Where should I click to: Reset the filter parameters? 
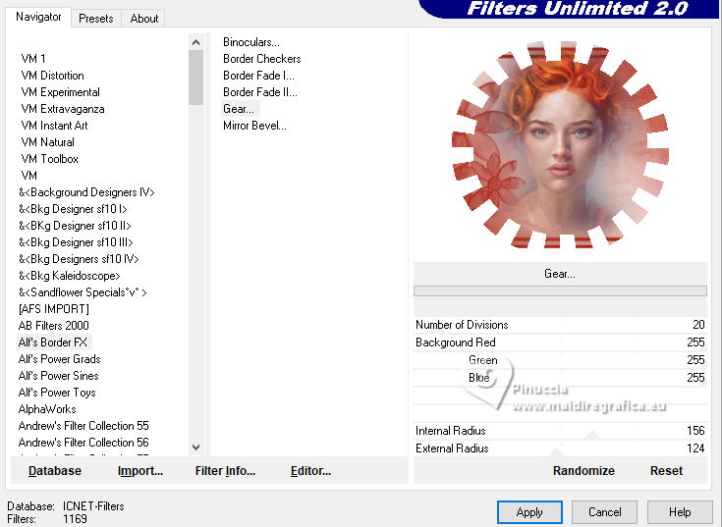pos(666,471)
